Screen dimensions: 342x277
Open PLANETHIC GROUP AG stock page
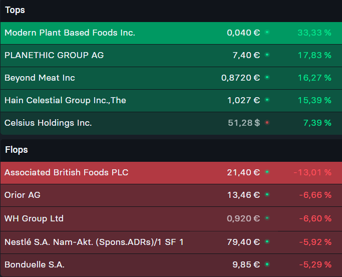pos(54,55)
